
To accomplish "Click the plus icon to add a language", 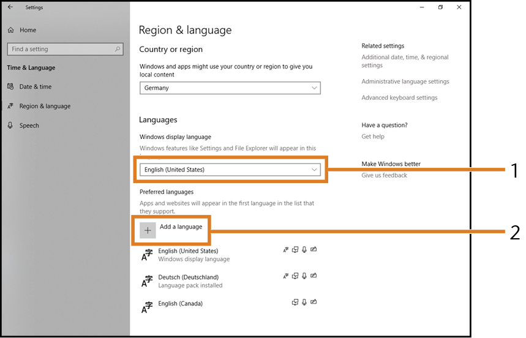I will [x=148, y=230].
